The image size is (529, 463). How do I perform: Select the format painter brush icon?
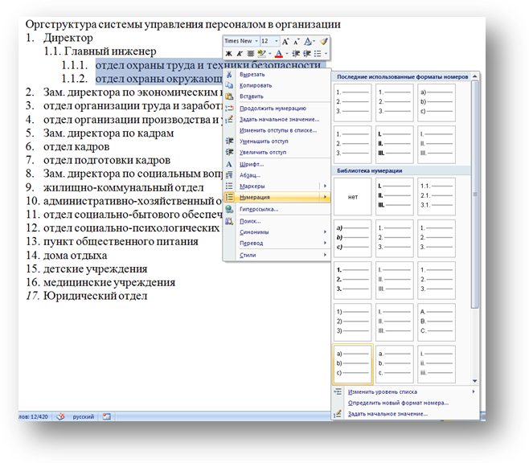click(x=323, y=42)
